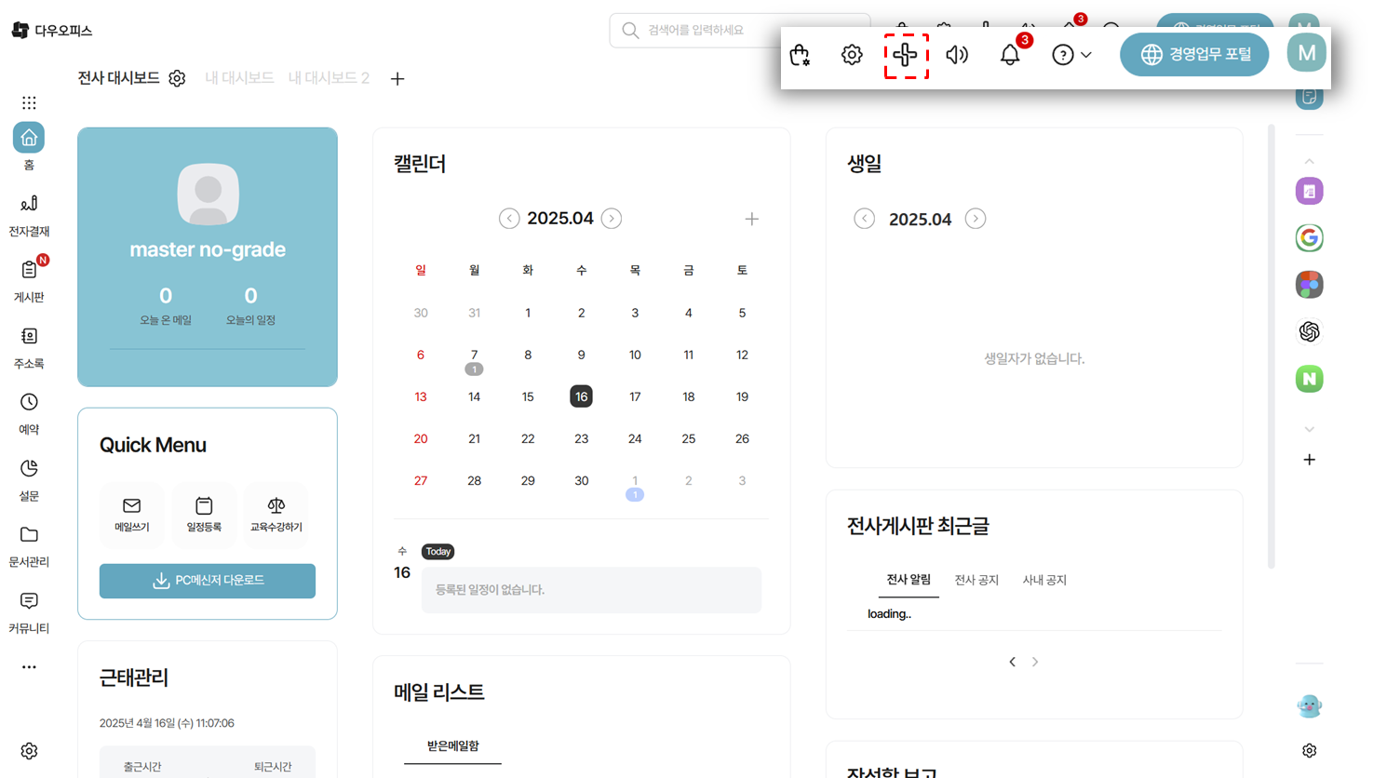The width and height of the screenshot is (1373, 778).
Task: Switch to the 내 대시보드 tab
Action: 238,78
